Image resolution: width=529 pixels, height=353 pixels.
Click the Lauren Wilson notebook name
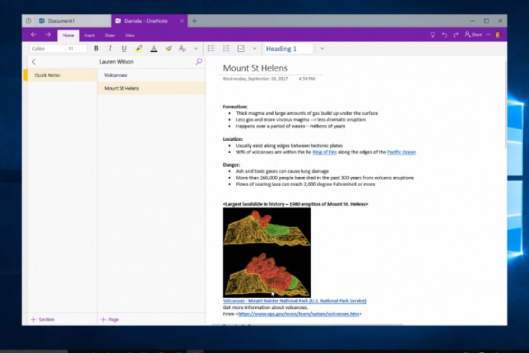point(116,62)
